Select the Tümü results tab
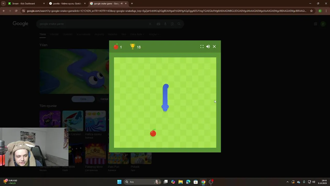 (x=43, y=34)
